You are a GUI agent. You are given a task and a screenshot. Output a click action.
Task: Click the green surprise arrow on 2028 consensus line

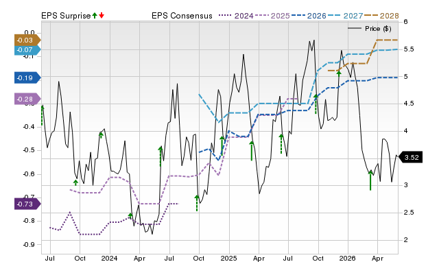(x=339, y=73)
